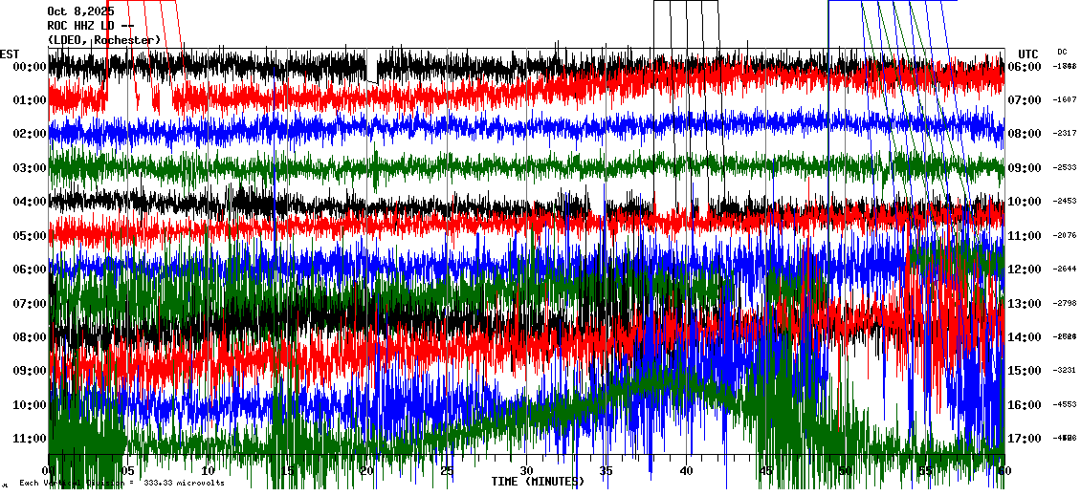Screen dimensions: 1081x496
Task: Click the EST axis header
Action: (x=10, y=54)
